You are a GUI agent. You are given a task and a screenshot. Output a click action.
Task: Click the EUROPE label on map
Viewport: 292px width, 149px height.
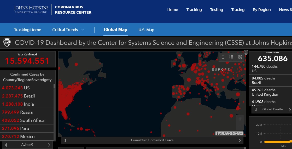[x=221, y=69]
